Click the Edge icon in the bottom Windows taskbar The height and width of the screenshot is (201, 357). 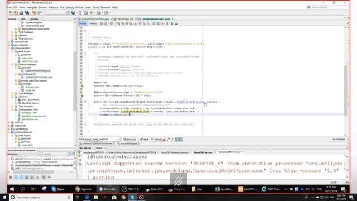(x=87, y=197)
